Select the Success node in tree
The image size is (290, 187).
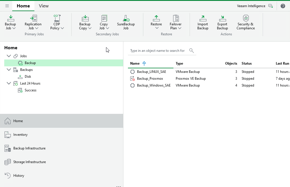tap(30, 90)
